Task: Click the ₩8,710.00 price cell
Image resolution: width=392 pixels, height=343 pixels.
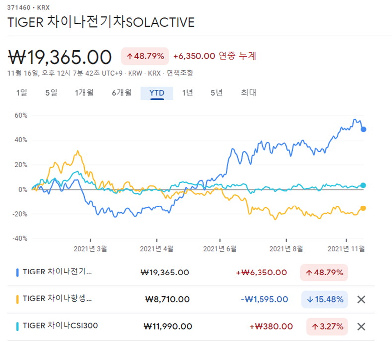Action: click(167, 299)
